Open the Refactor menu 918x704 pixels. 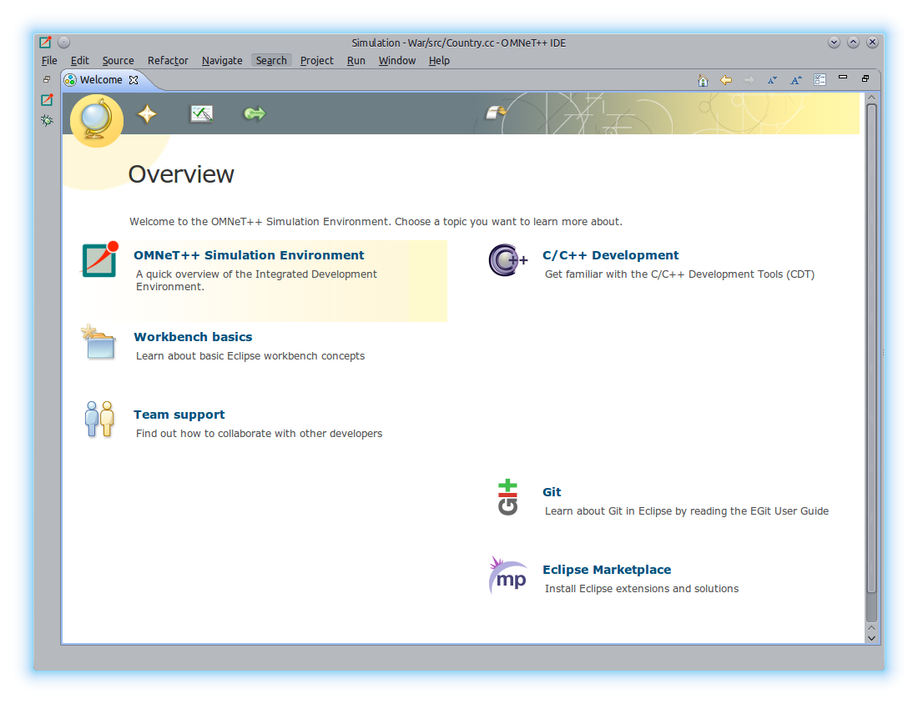(168, 61)
